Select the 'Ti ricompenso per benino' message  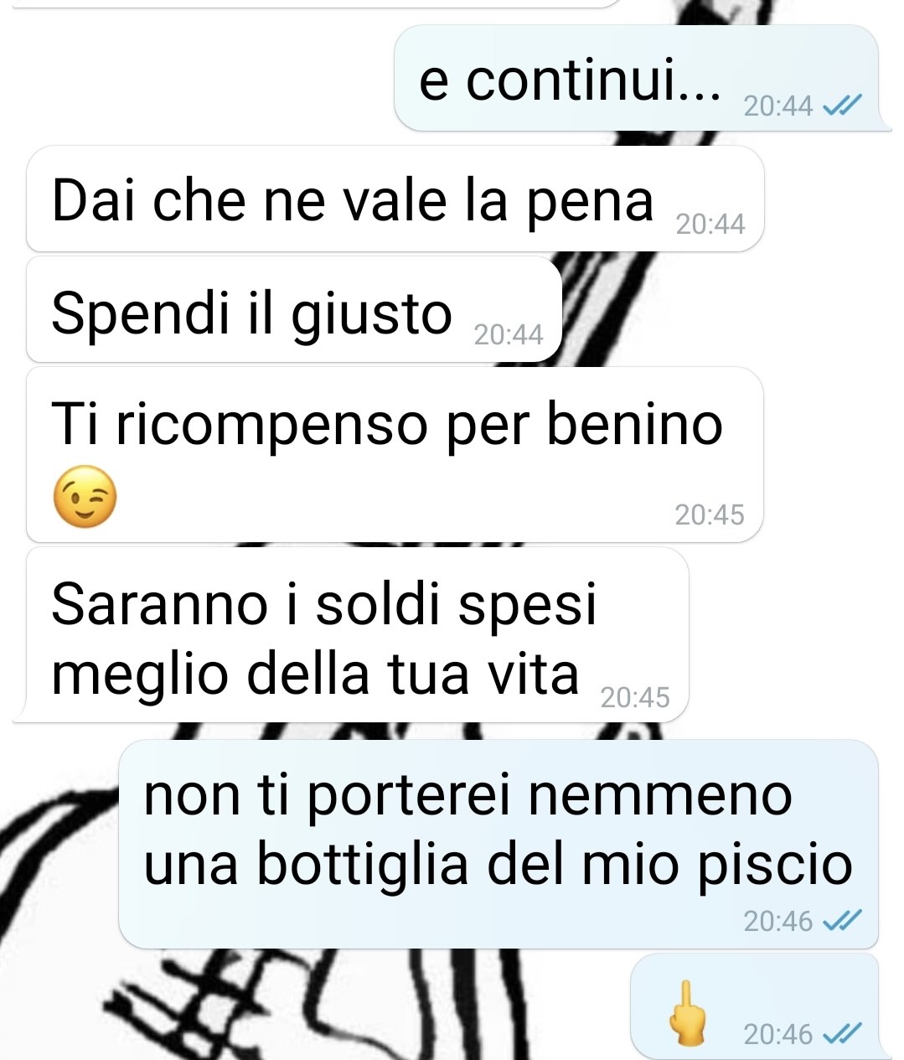395,454
